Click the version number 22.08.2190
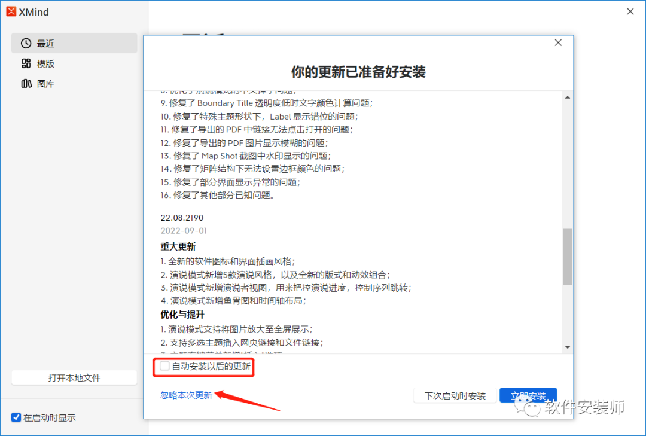The width and height of the screenshot is (646, 436). (x=182, y=218)
